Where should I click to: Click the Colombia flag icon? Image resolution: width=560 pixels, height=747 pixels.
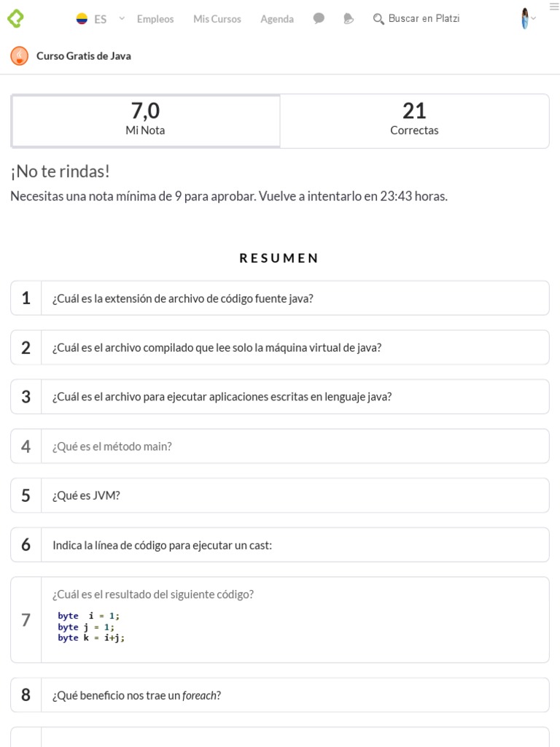point(82,19)
